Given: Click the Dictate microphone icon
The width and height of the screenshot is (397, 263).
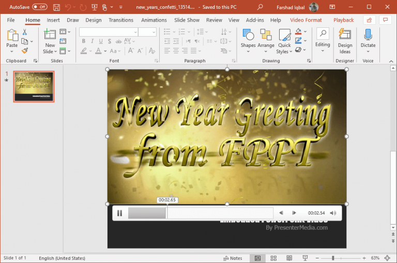Looking at the screenshot, I should point(368,35).
